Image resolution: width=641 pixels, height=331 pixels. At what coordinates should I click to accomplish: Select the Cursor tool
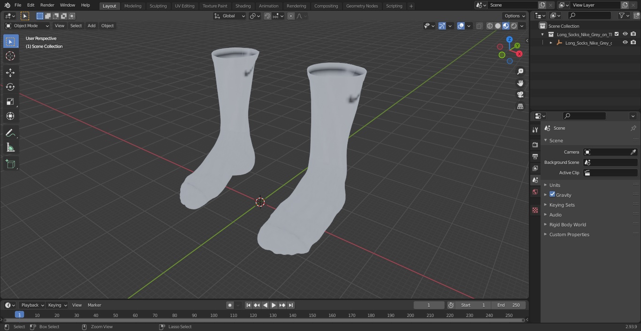pyautogui.click(x=11, y=56)
